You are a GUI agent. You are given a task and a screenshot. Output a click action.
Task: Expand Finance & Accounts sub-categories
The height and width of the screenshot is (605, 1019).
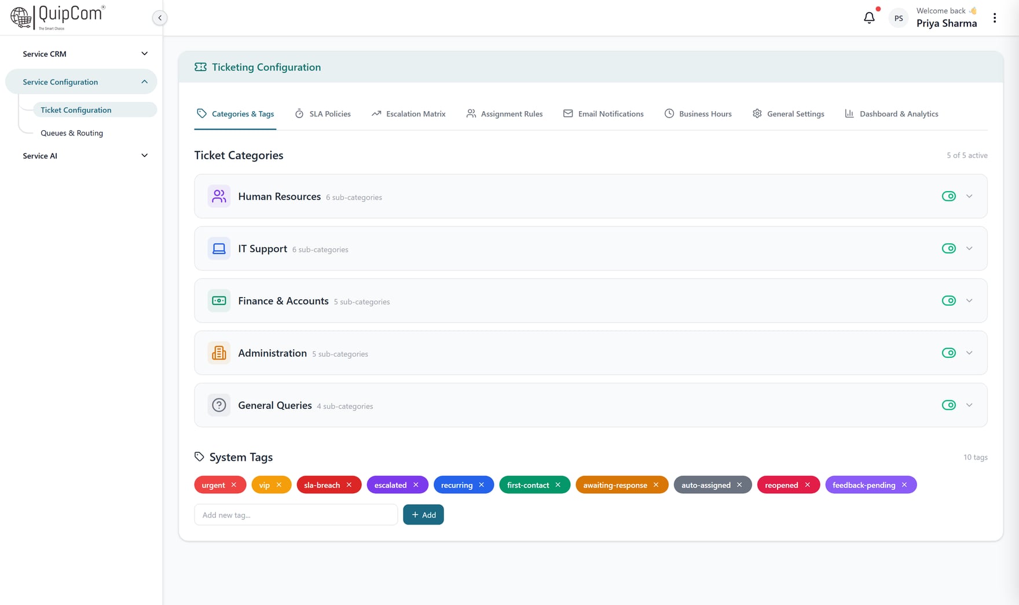pyautogui.click(x=969, y=300)
